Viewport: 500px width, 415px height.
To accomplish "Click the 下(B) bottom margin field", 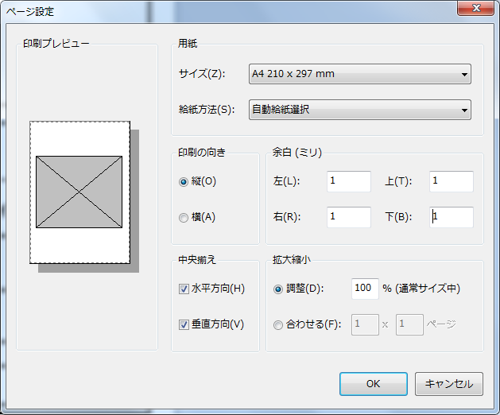I will tap(452, 217).
